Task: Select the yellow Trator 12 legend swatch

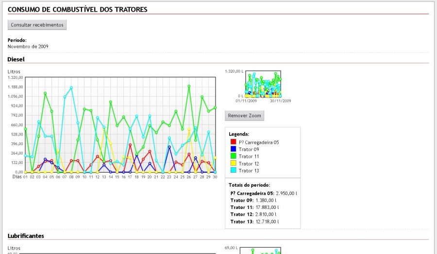Action: click(233, 164)
